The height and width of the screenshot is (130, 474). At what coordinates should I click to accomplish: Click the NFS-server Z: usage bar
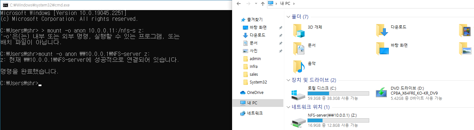pyautogui.click(x=338, y=121)
